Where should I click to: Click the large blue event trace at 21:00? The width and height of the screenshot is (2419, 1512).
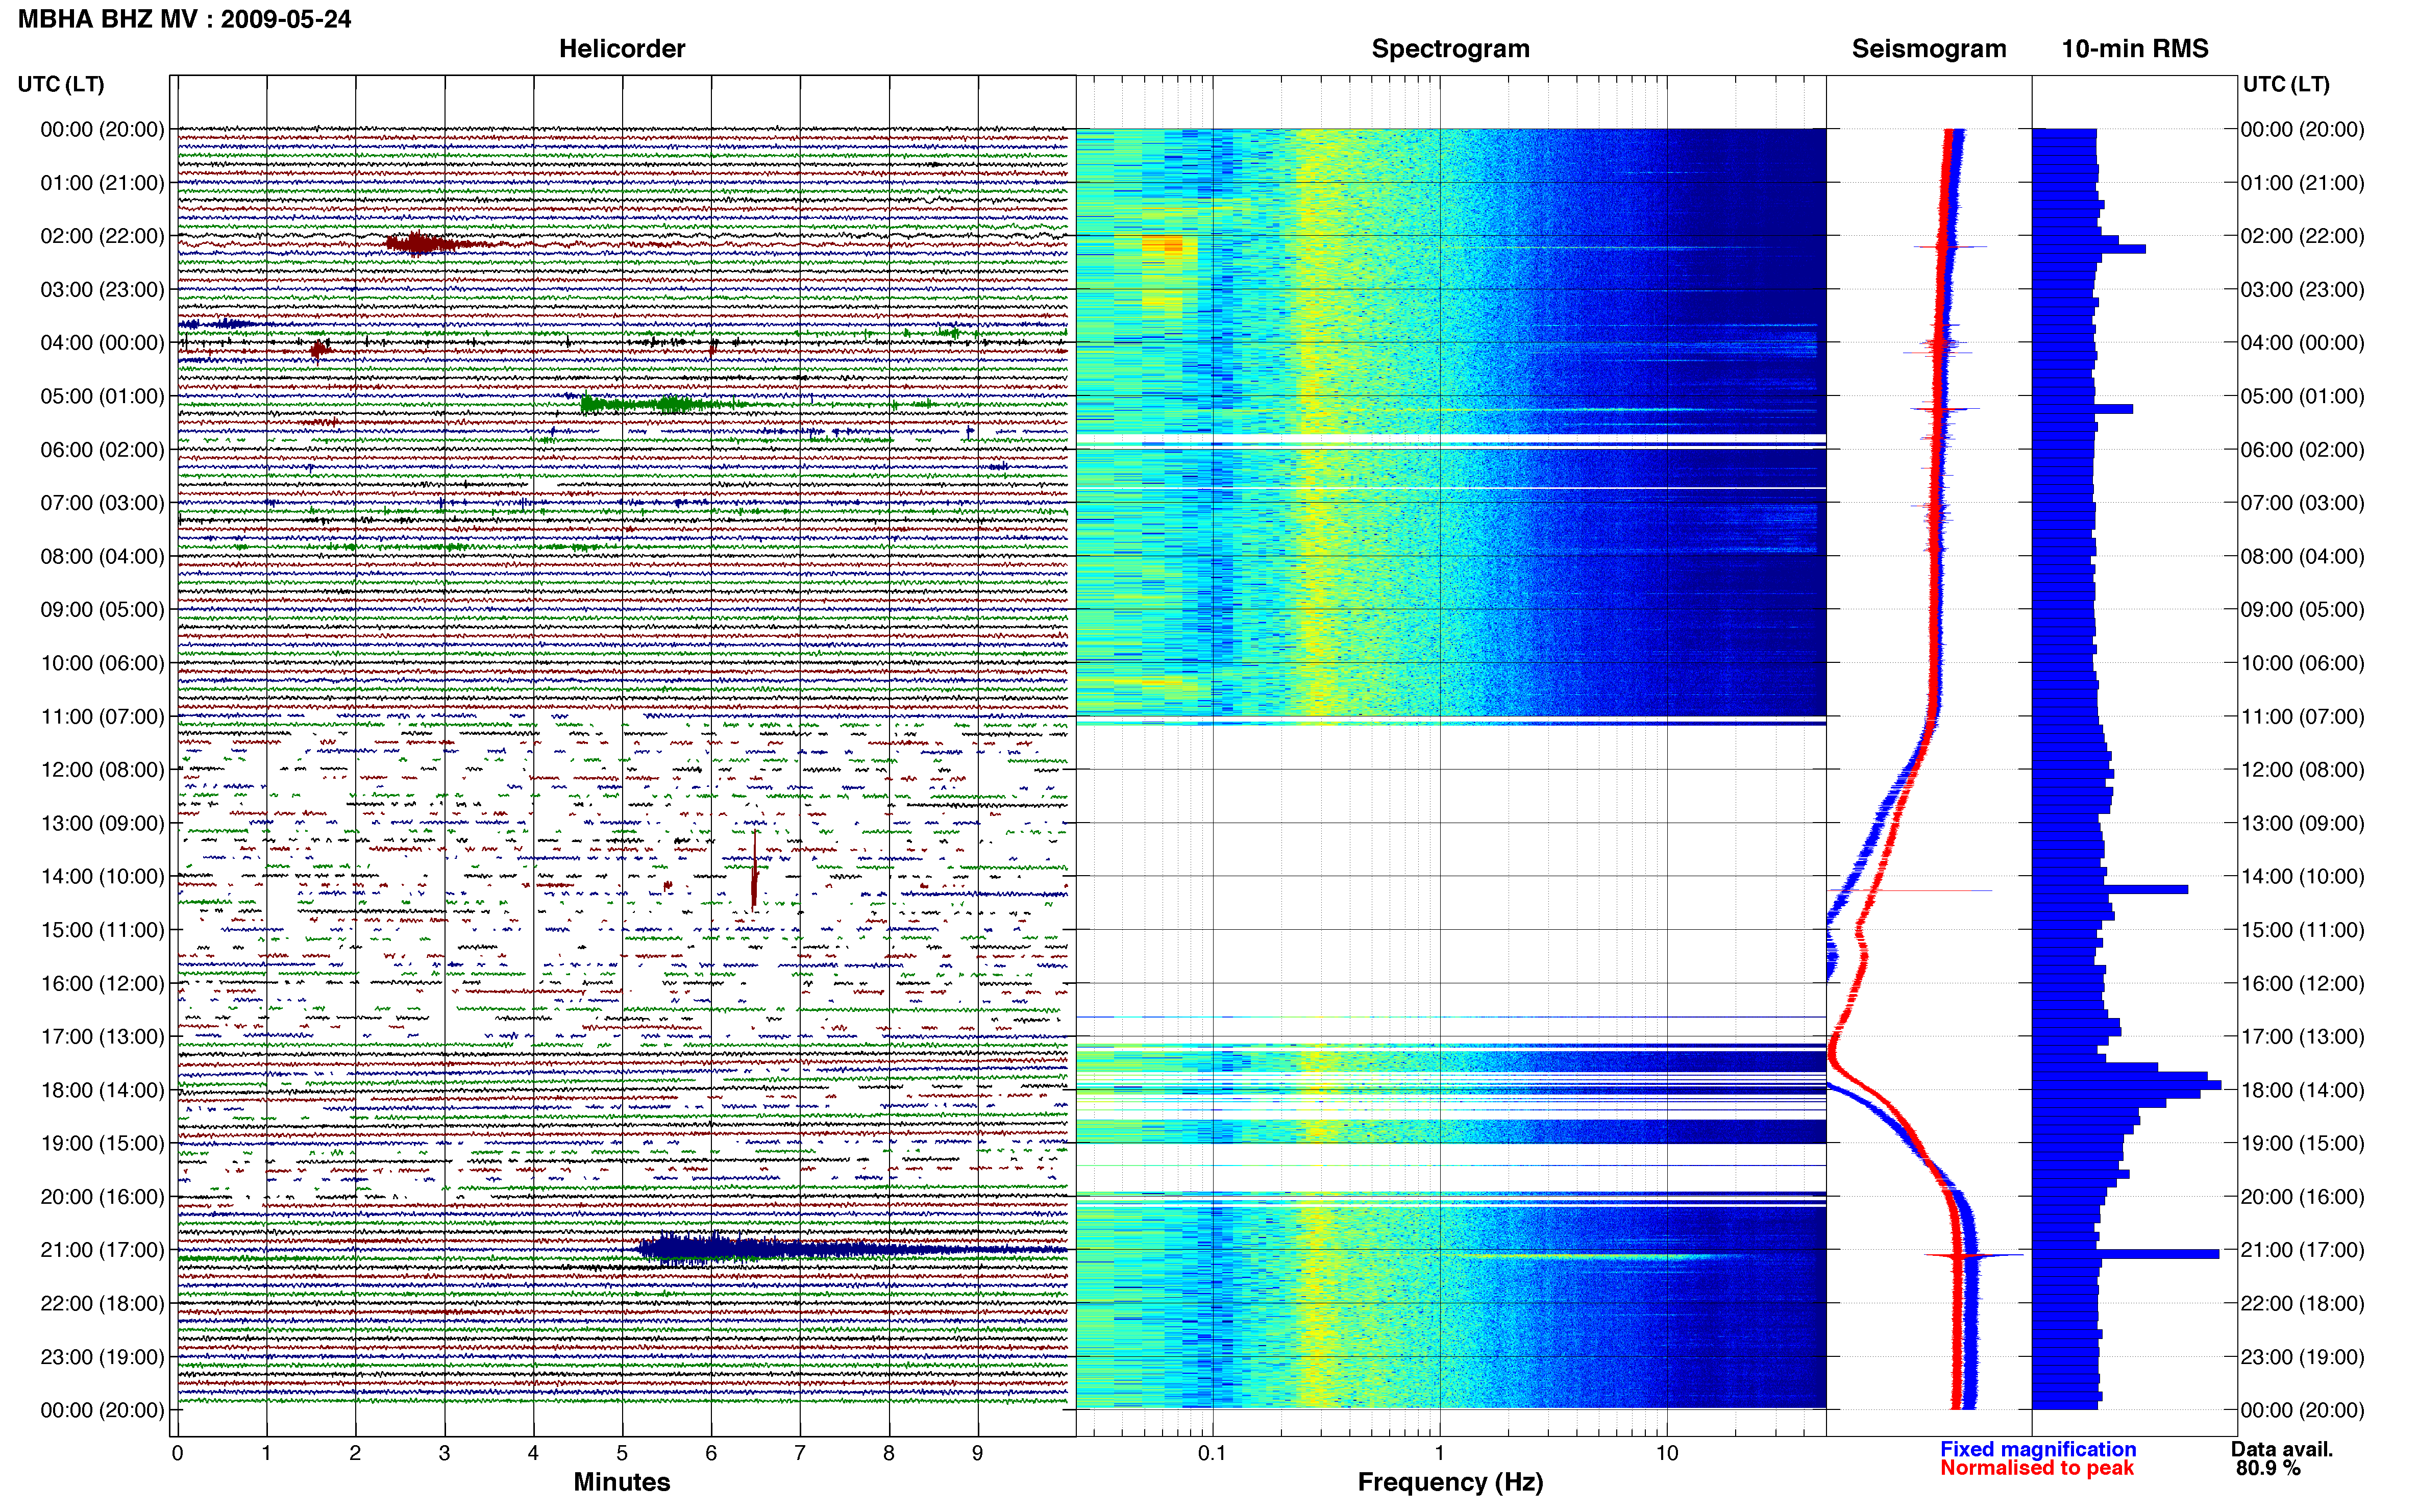[852, 1248]
